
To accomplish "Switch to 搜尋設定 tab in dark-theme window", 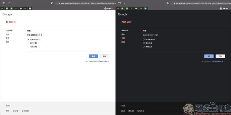I will (224, 9).
